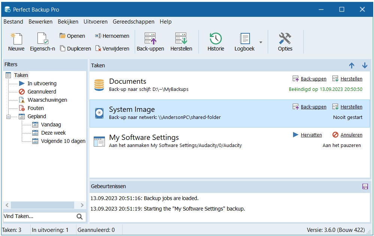This screenshot has height=236, width=374.
Task: Click the Nieuwe task toolbar icon
Action: [16, 39]
